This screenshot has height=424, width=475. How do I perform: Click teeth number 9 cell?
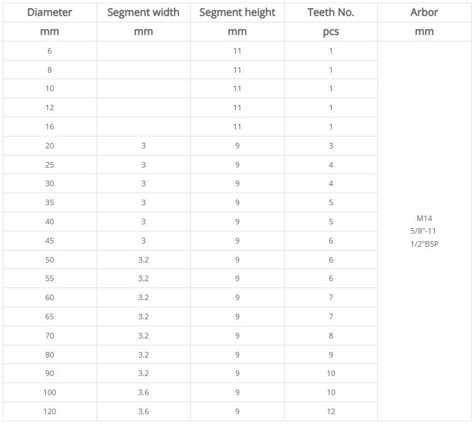[331, 355]
